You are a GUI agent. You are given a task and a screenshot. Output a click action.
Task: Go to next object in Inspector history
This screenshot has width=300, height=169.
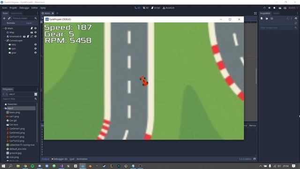[291, 19]
